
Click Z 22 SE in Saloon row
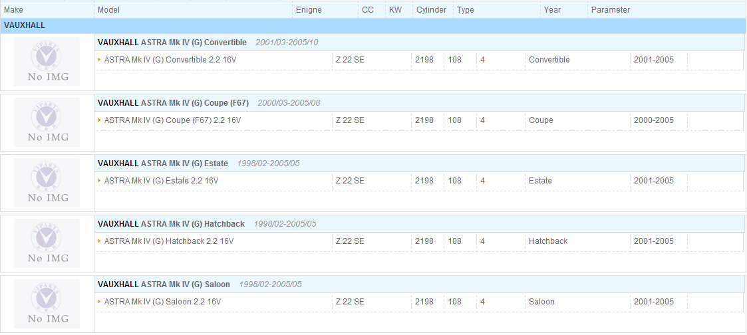350,302
